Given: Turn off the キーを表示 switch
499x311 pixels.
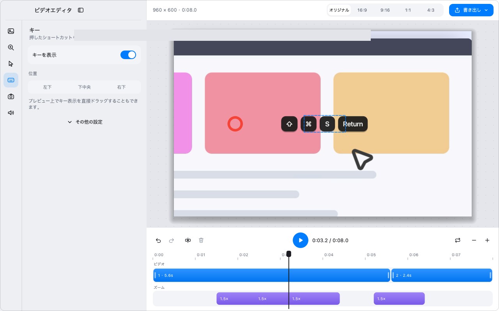Looking at the screenshot, I should coord(128,55).
